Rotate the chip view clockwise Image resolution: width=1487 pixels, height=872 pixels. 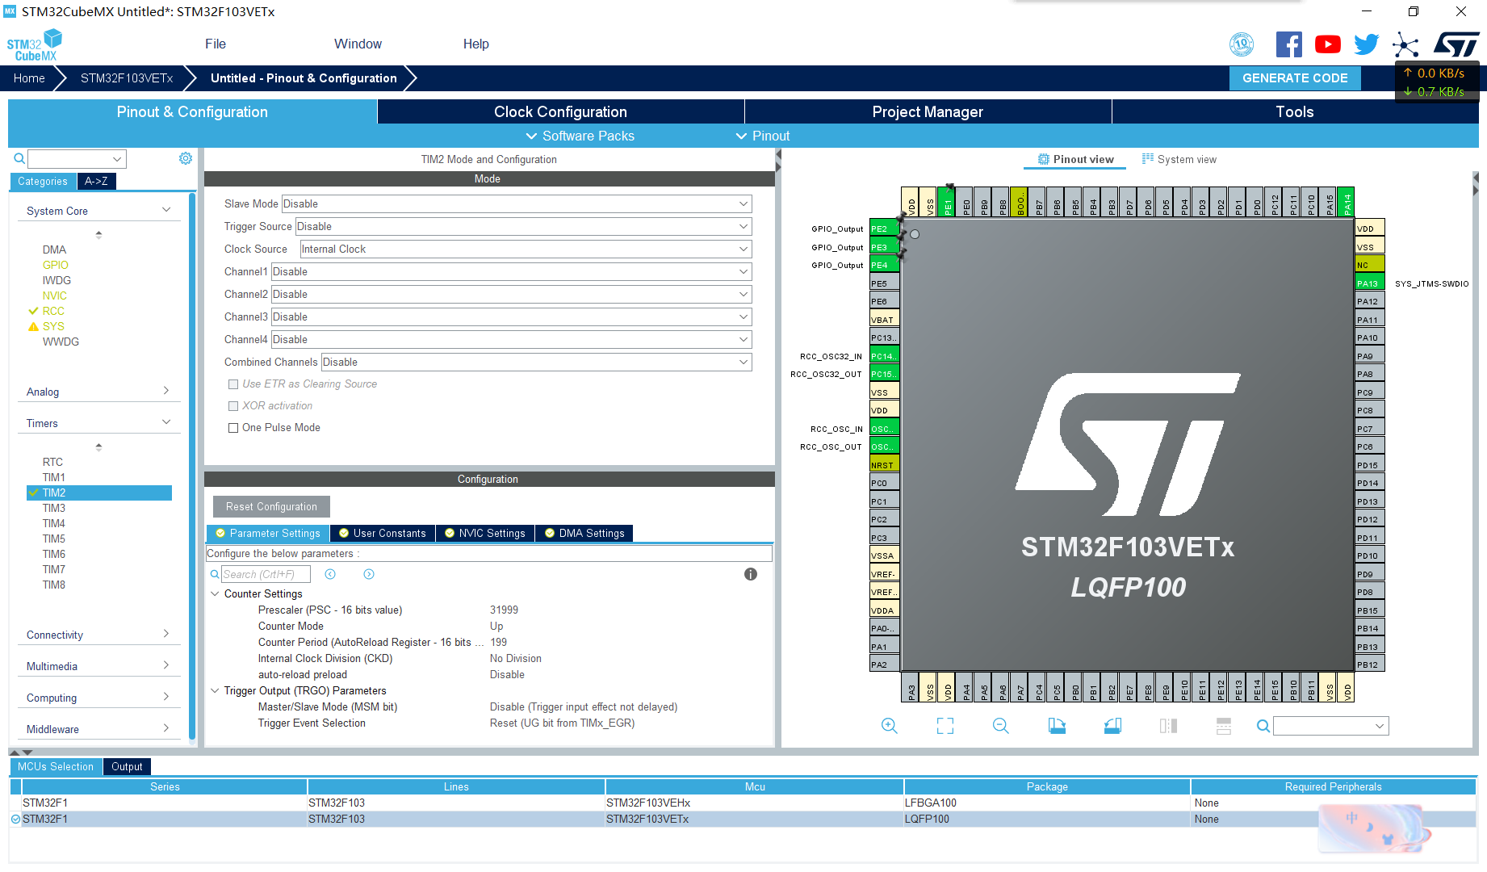[1056, 725]
